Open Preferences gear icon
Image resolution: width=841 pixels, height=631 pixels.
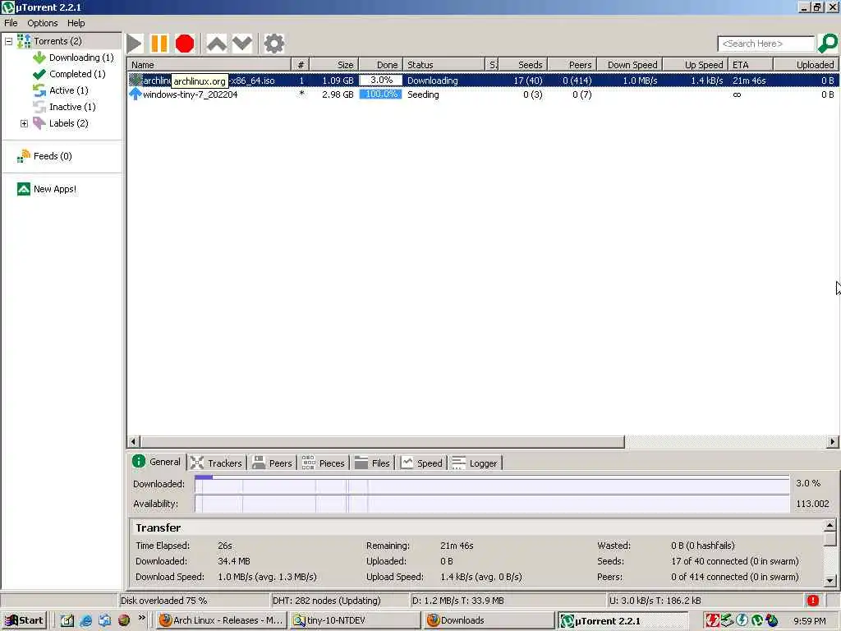point(274,44)
